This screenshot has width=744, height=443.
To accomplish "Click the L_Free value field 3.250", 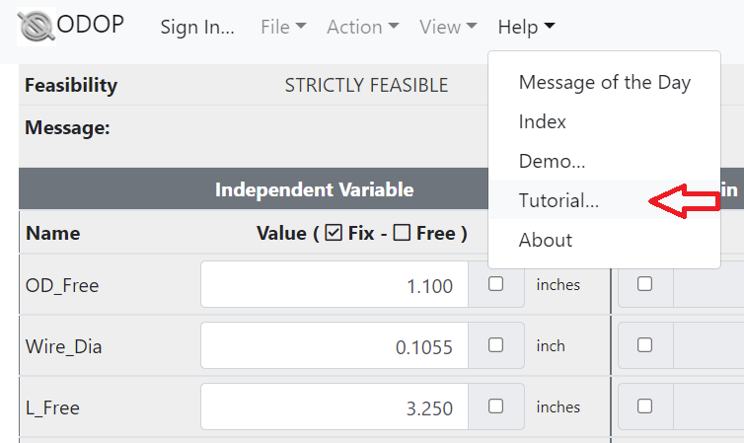I will (335, 406).
